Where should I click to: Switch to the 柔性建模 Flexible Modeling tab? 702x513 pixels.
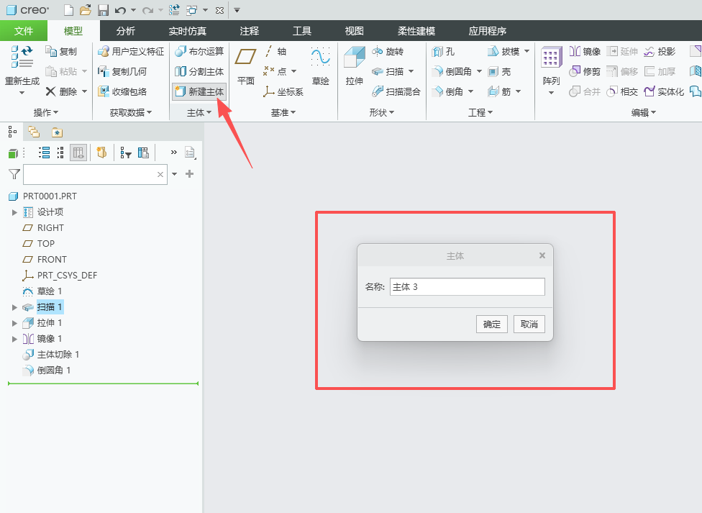pyautogui.click(x=416, y=31)
